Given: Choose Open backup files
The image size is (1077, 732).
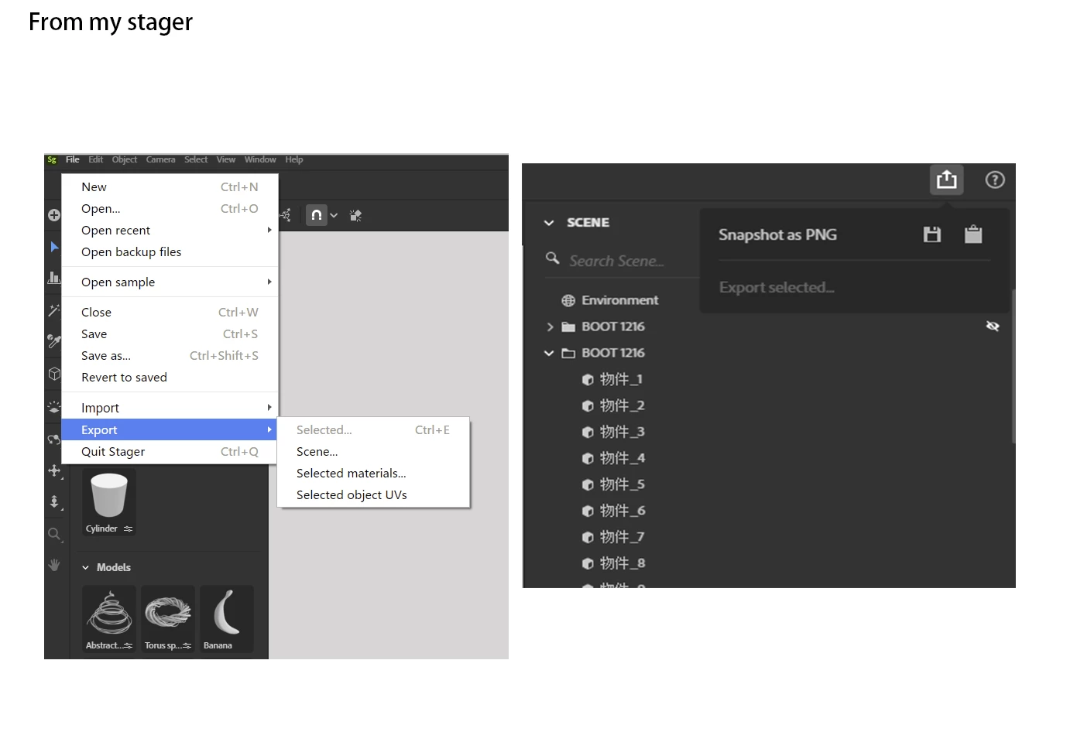Looking at the screenshot, I should 170,252.
